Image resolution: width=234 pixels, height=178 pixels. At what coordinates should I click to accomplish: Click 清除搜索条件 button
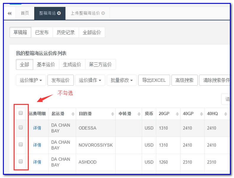215,80
